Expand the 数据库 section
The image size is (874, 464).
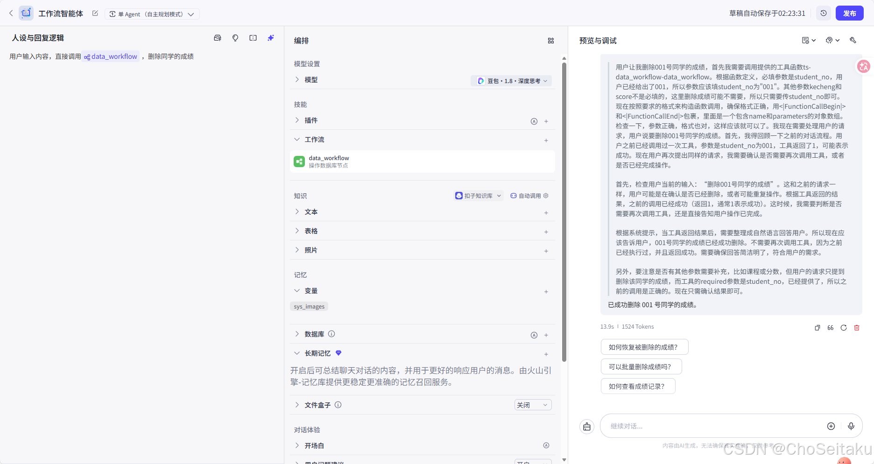coord(297,334)
